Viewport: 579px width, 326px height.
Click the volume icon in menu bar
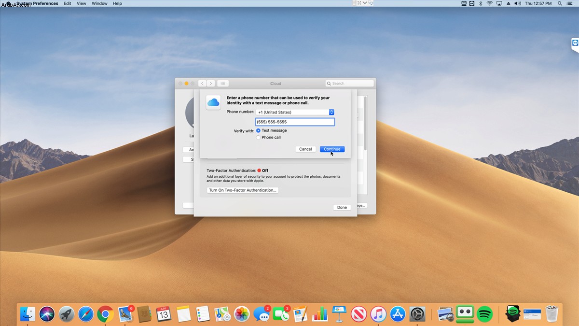point(518,3)
